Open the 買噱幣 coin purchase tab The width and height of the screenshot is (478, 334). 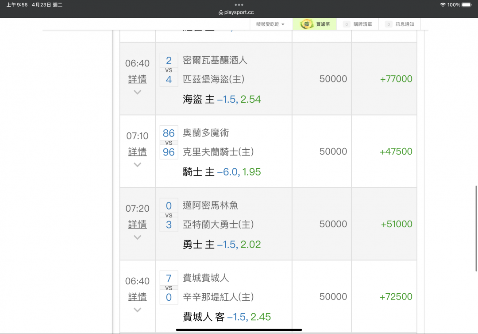[315, 24]
